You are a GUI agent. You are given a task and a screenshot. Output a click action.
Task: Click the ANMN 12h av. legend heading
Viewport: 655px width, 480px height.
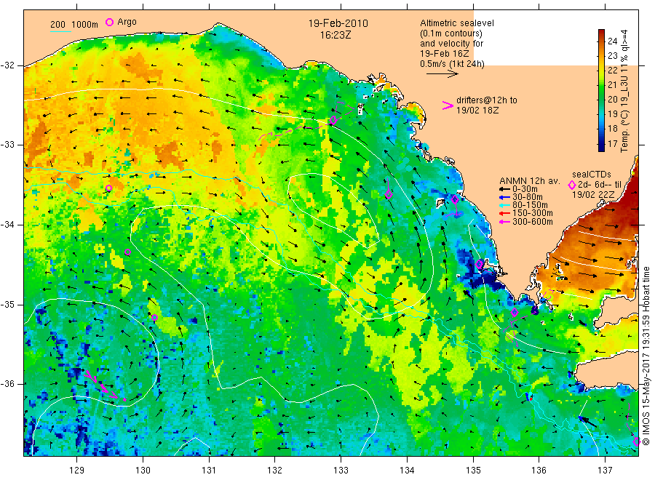pos(529,181)
